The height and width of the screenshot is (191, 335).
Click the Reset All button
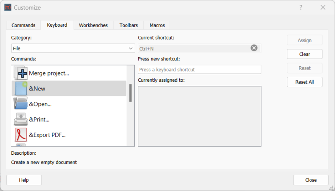point(304,82)
